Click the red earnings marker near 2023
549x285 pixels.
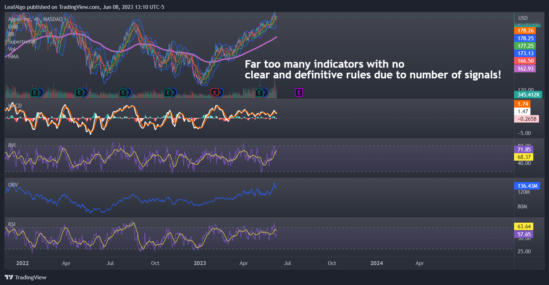click(x=215, y=93)
